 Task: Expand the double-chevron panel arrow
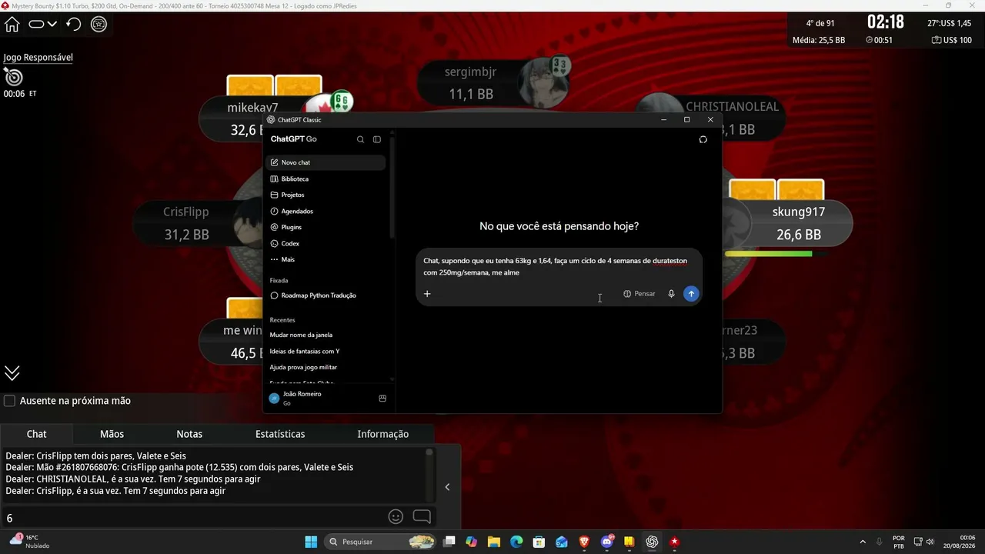click(x=12, y=373)
